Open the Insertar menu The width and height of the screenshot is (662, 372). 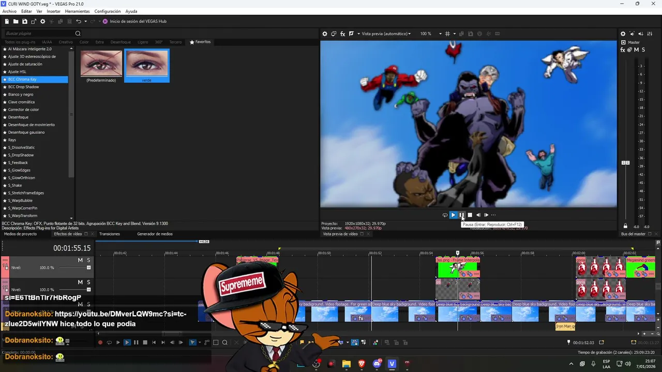[53, 11]
